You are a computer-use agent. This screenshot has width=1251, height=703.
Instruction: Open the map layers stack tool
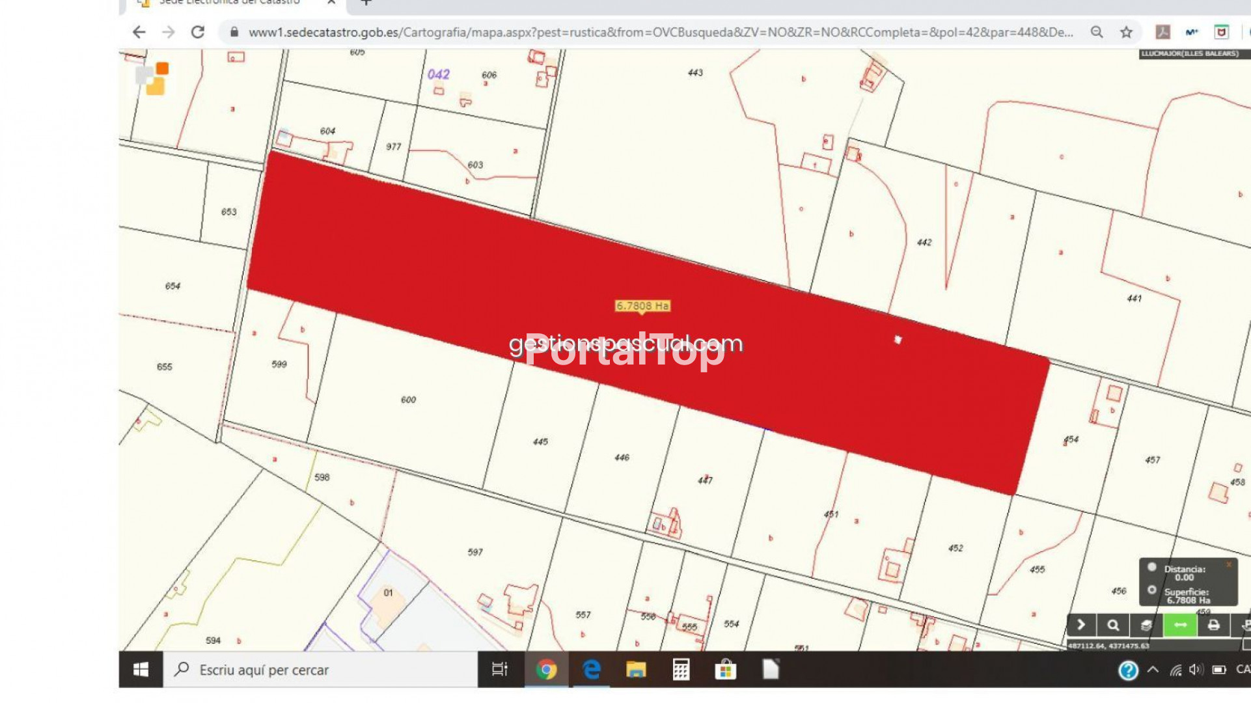[x=1146, y=625]
